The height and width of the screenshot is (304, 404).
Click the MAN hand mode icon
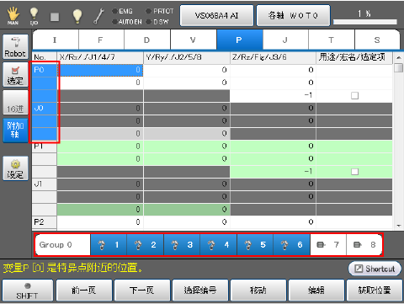[x=13, y=16]
